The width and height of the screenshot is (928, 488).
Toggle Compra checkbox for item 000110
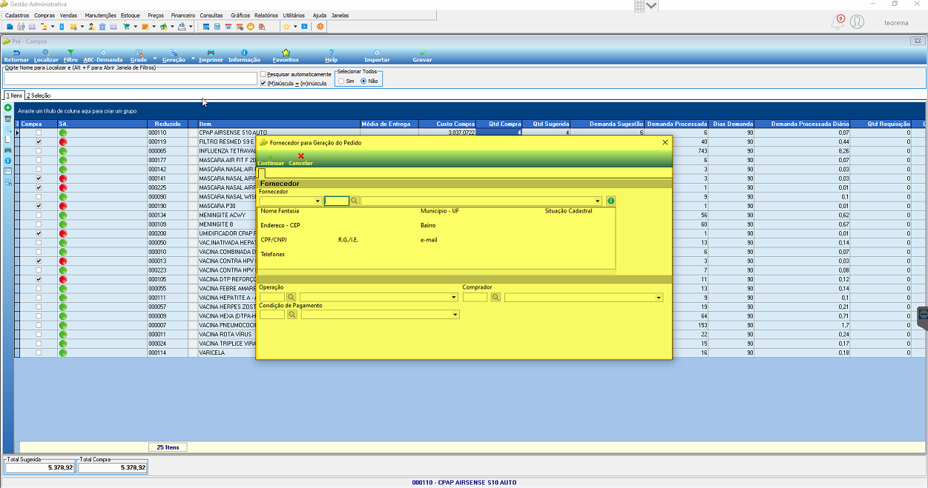click(39, 133)
